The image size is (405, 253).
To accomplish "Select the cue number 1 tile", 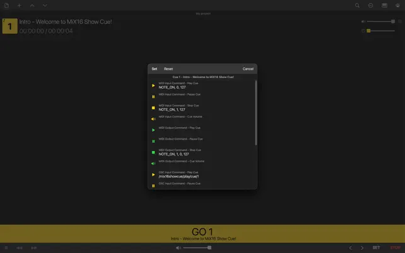I will [x=10, y=26].
